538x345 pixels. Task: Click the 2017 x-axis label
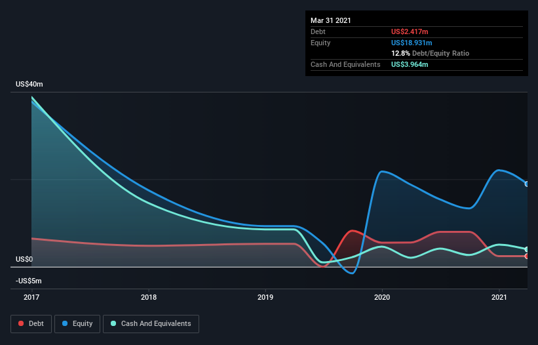[x=31, y=297]
